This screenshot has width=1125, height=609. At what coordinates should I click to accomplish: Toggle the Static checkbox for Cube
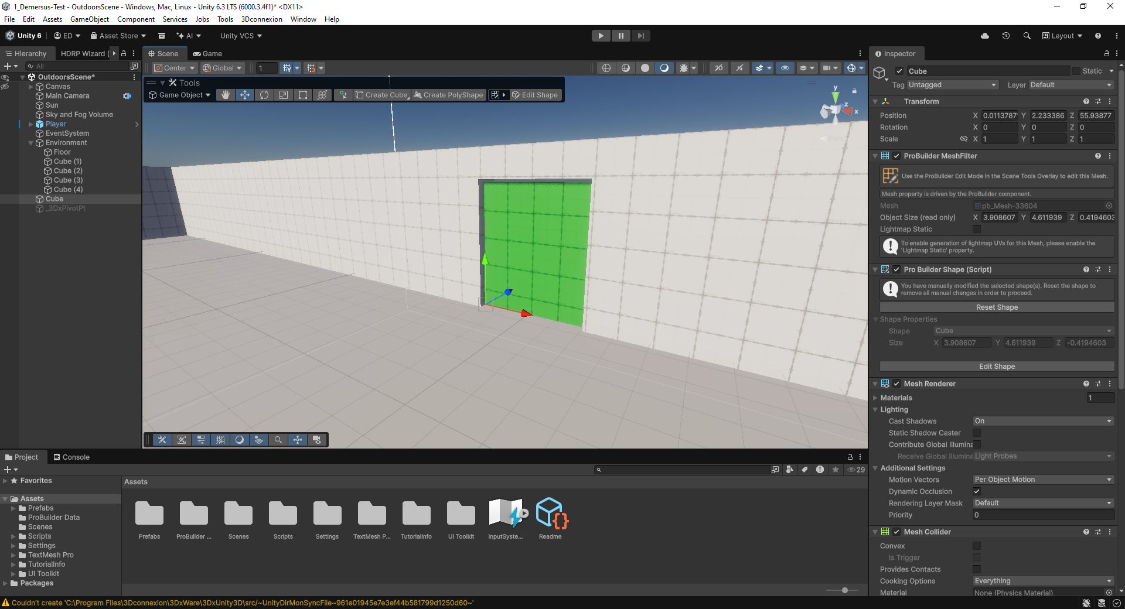pyautogui.click(x=1076, y=71)
